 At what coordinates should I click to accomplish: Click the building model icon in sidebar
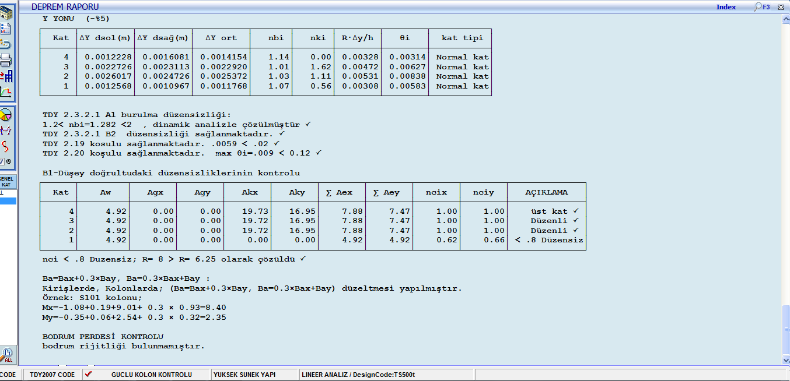coord(6,13)
